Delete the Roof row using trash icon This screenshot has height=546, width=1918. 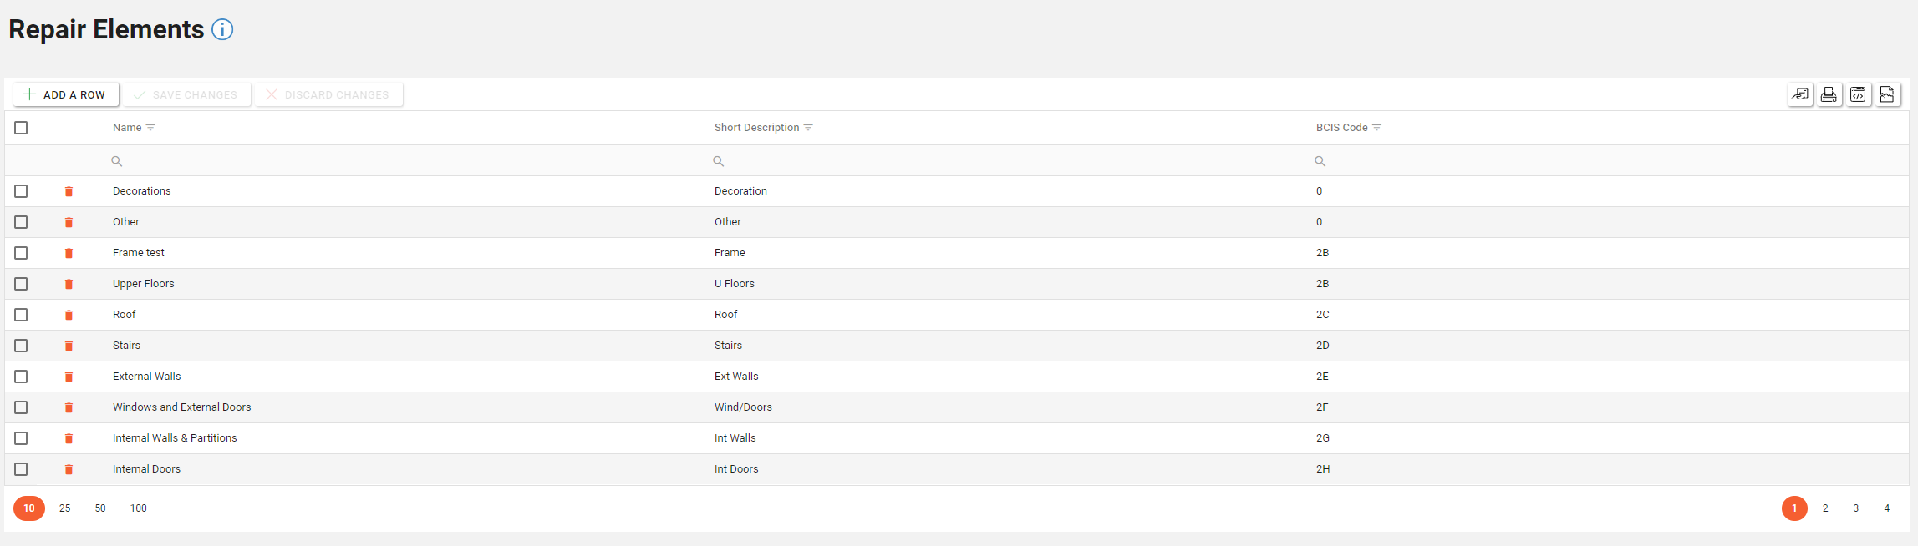coord(69,315)
